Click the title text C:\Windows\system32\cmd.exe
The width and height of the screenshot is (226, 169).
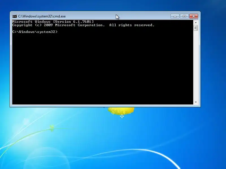(42, 16)
